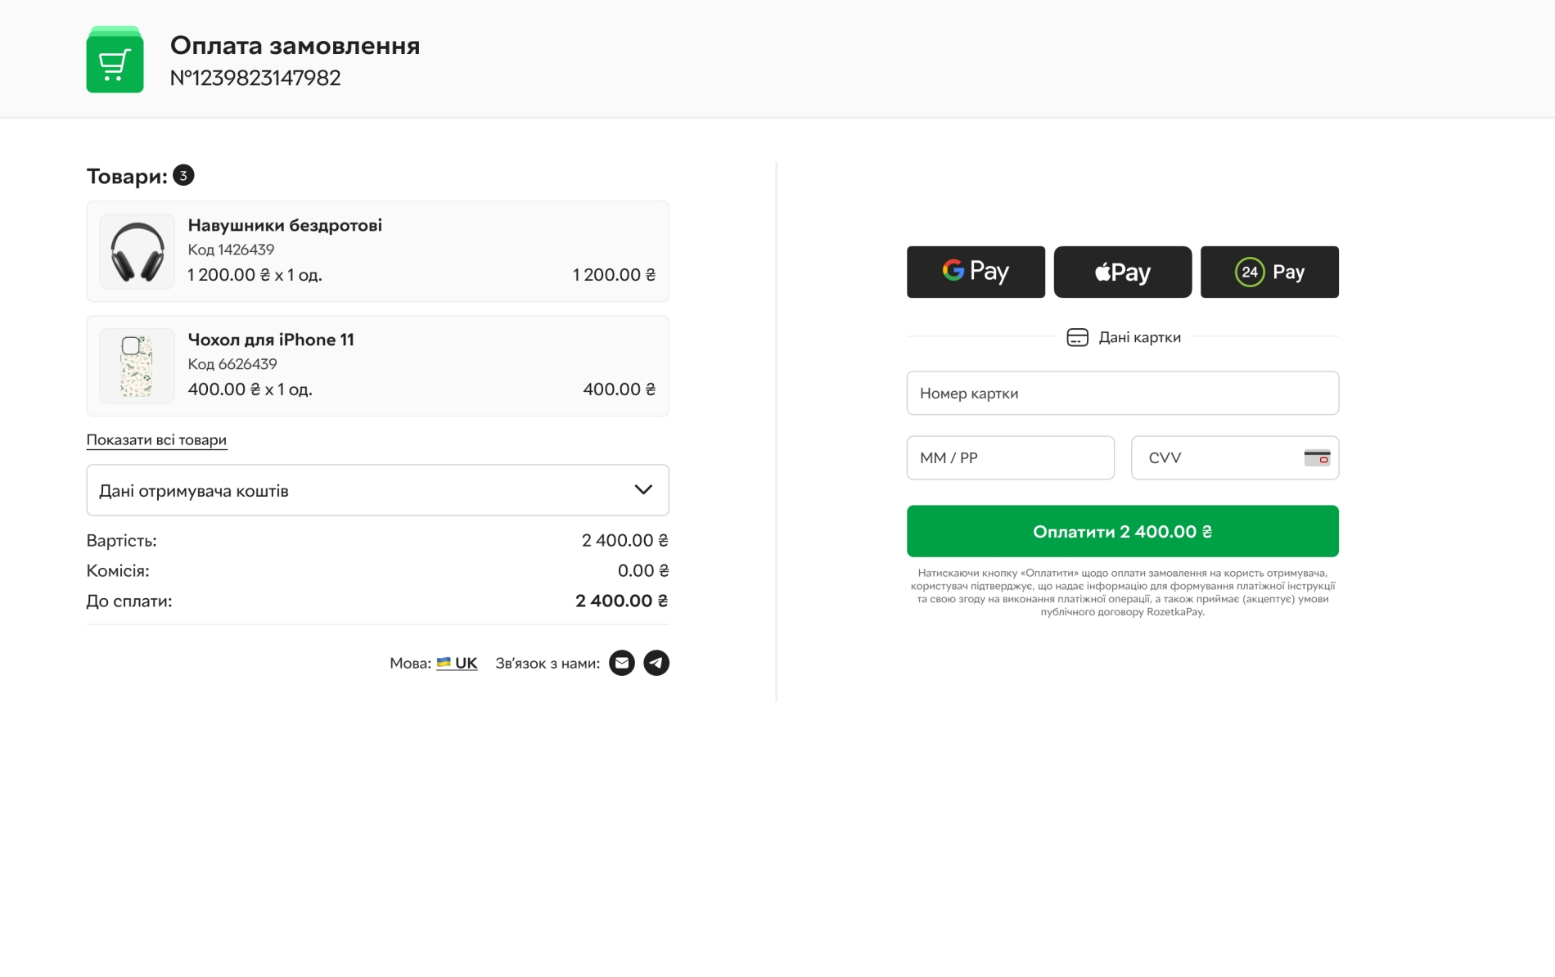1555x977 pixels.
Task: Click the chevron arrow in recipient details
Action: pos(643,490)
